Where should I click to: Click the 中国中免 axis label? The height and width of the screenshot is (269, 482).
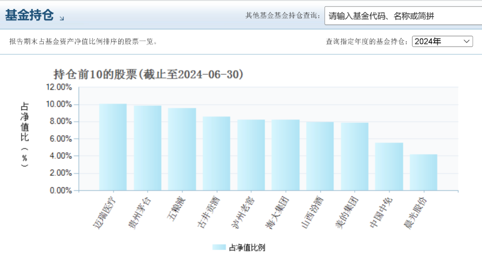(381, 213)
